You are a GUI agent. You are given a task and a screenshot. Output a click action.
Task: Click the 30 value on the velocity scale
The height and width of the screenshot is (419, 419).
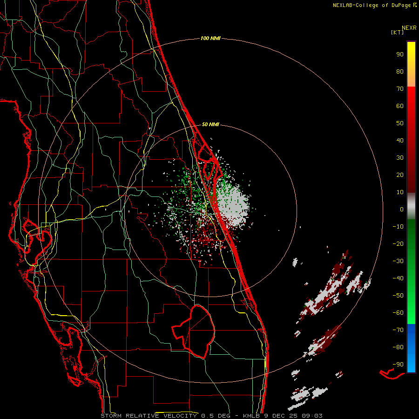tap(400, 158)
